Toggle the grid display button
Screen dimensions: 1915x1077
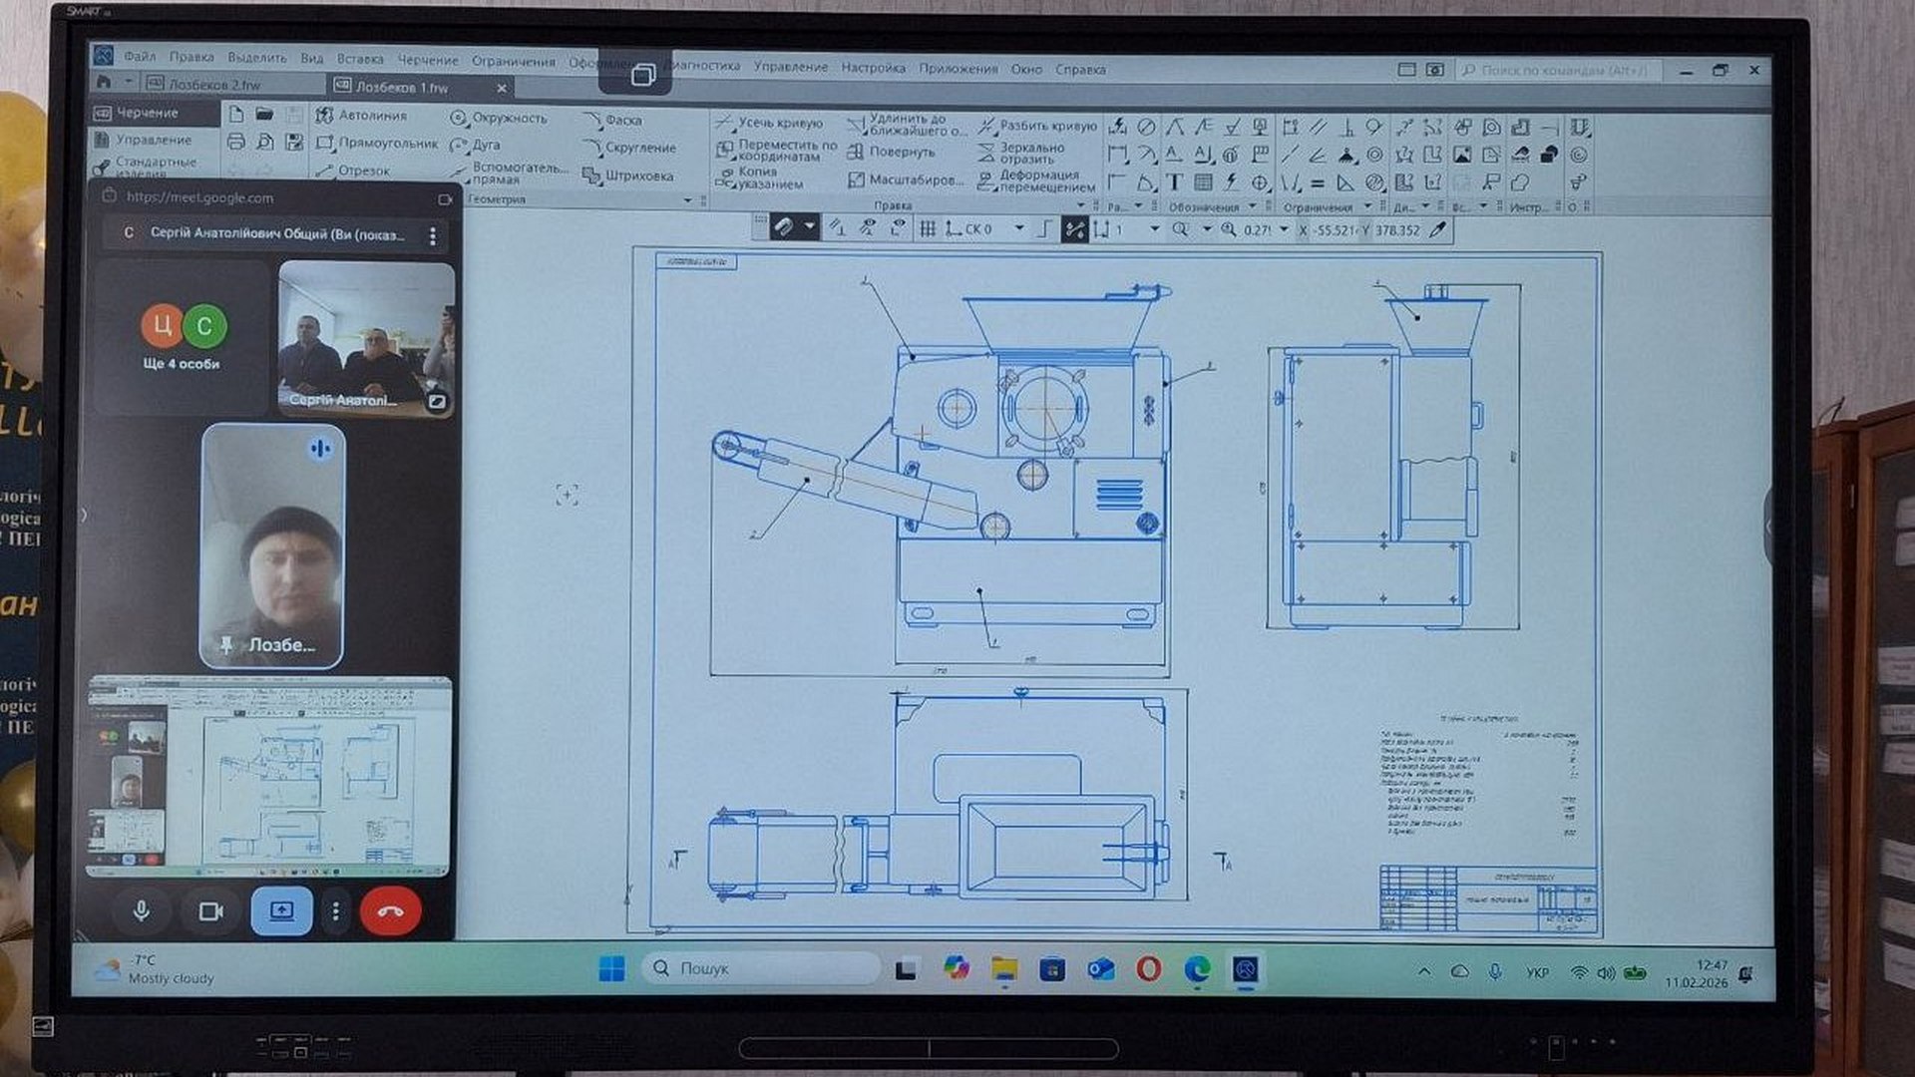click(x=928, y=229)
